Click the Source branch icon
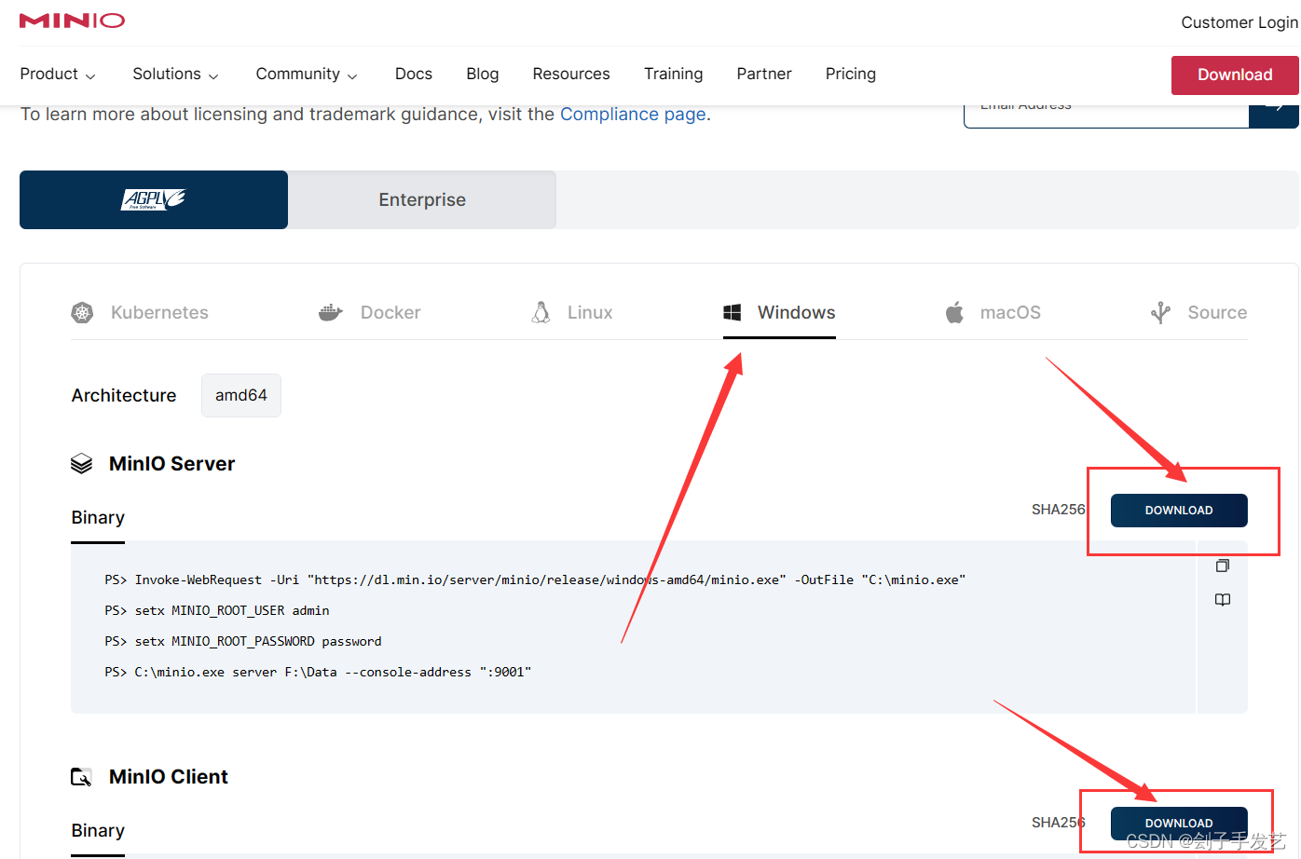The image size is (1301, 859). [1160, 312]
